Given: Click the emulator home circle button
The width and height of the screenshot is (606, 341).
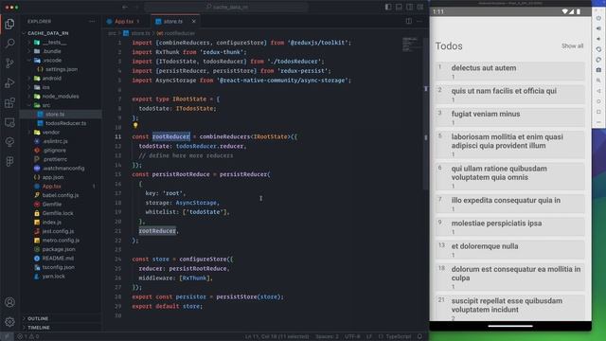Looking at the screenshot, I should click(598, 101).
